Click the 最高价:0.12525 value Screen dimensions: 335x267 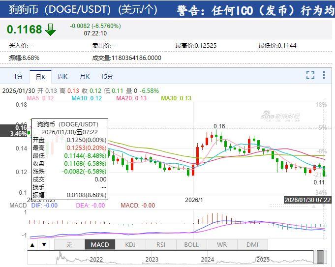click(x=196, y=46)
